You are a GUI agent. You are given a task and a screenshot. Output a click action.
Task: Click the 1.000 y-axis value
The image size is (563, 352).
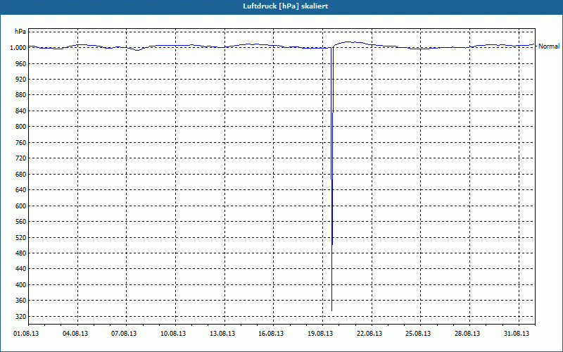click(18, 47)
